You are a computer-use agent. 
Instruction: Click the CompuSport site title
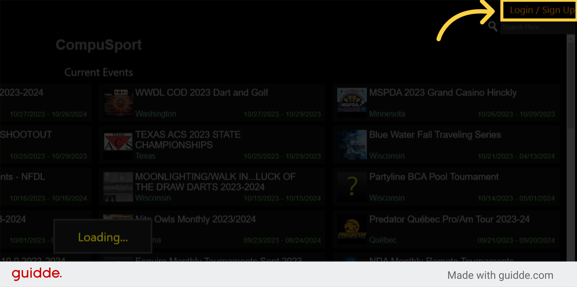[99, 45]
